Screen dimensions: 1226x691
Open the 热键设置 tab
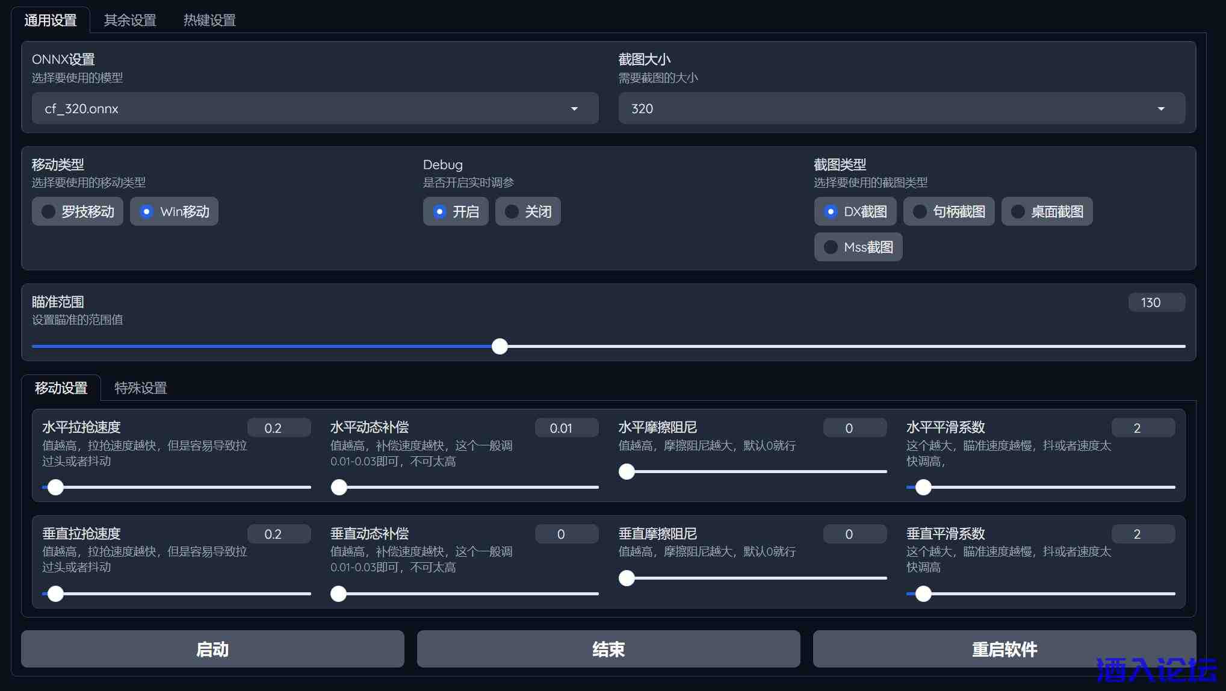click(x=209, y=20)
